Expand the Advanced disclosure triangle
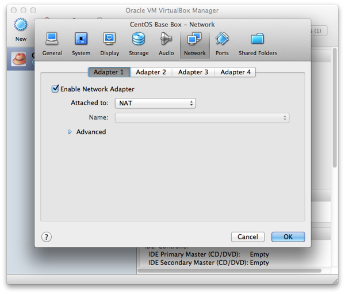Viewport: 345px width, 294px height. point(70,132)
